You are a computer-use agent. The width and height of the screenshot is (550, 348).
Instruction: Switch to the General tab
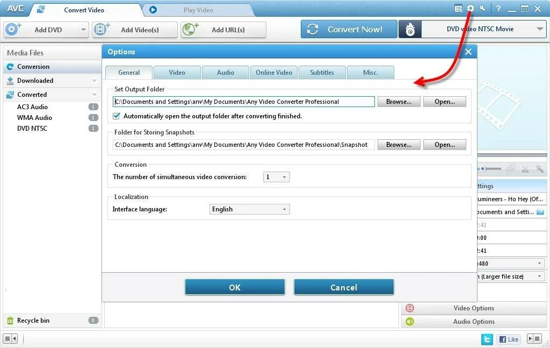tap(129, 72)
